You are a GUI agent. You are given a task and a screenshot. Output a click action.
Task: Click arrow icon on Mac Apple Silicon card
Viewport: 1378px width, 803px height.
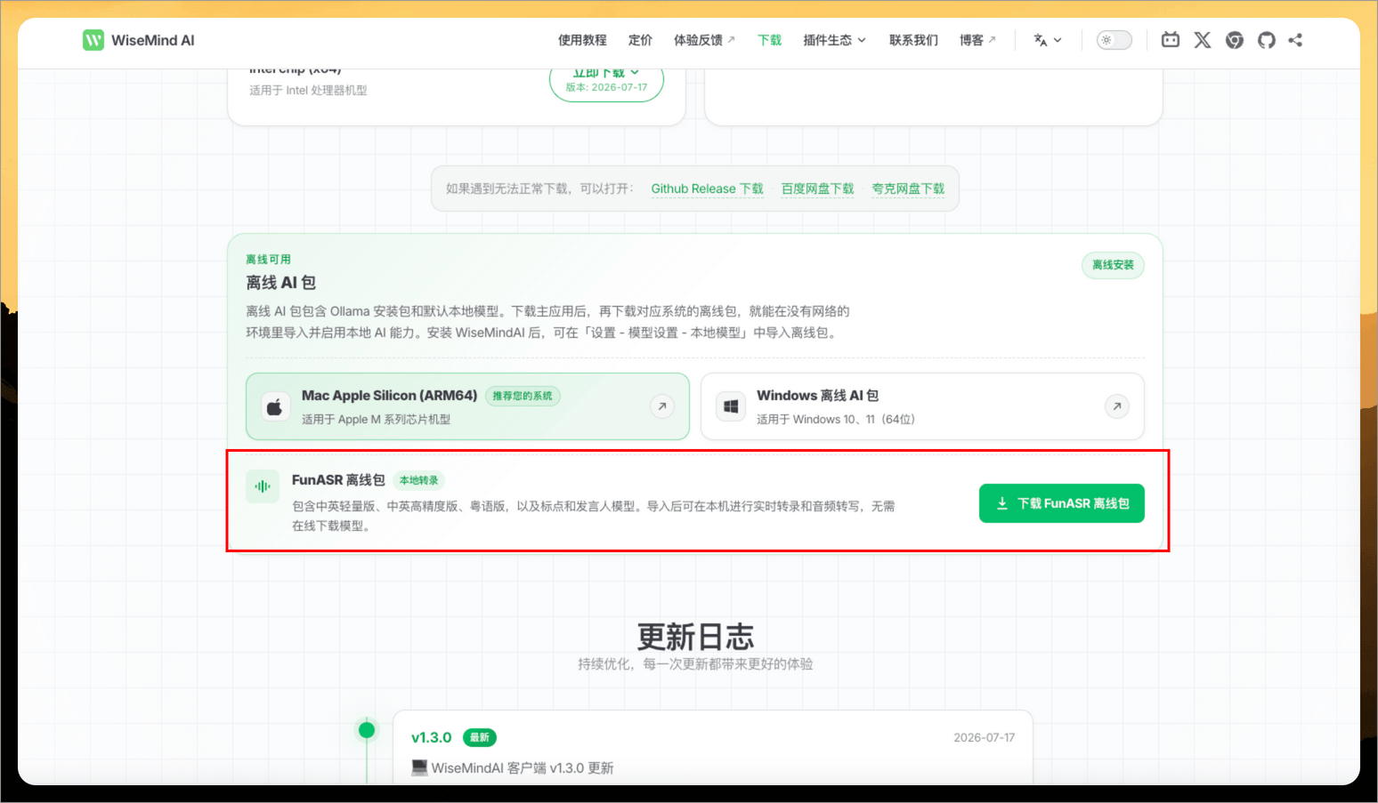tap(661, 406)
